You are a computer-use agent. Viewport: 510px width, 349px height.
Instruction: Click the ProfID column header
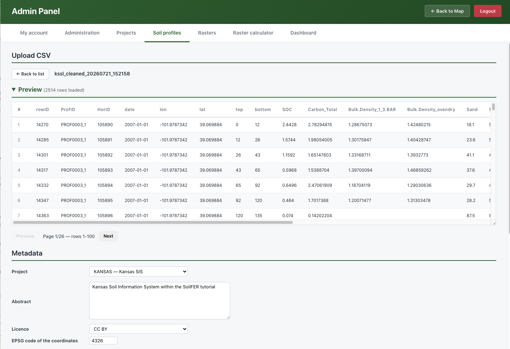pyautogui.click(x=68, y=110)
